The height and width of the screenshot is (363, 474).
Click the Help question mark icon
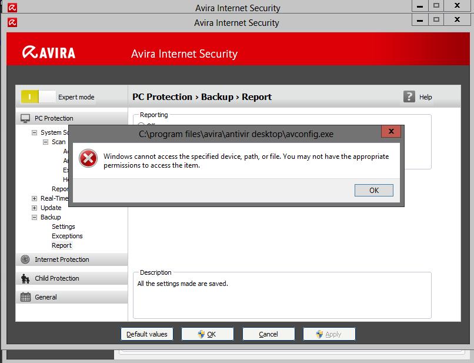pyautogui.click(x=409, y=96)
